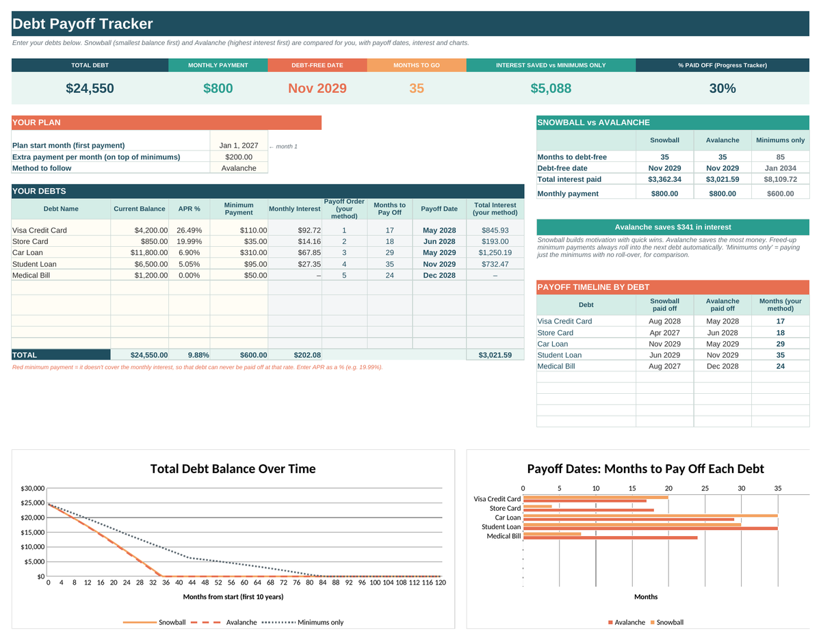The height and width of the screenshot is (640, 821).
Task: Click the YOUR PLAN section header
Action: point(166,123)
